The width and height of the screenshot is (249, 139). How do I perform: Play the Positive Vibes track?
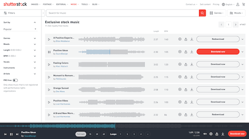click(x=49, y=102)
